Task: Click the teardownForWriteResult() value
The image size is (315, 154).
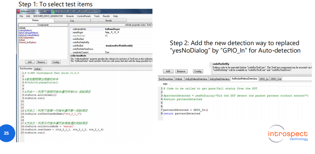Action: 119,46
